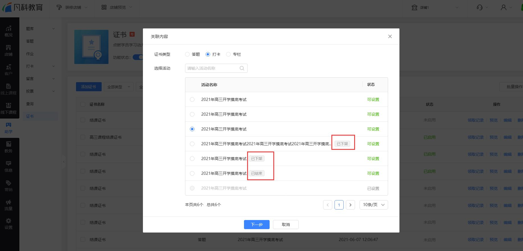Viewport: 523px width, 251px height.
Task: Select 助学 study aid sidebar item
Action: (9, 128)
